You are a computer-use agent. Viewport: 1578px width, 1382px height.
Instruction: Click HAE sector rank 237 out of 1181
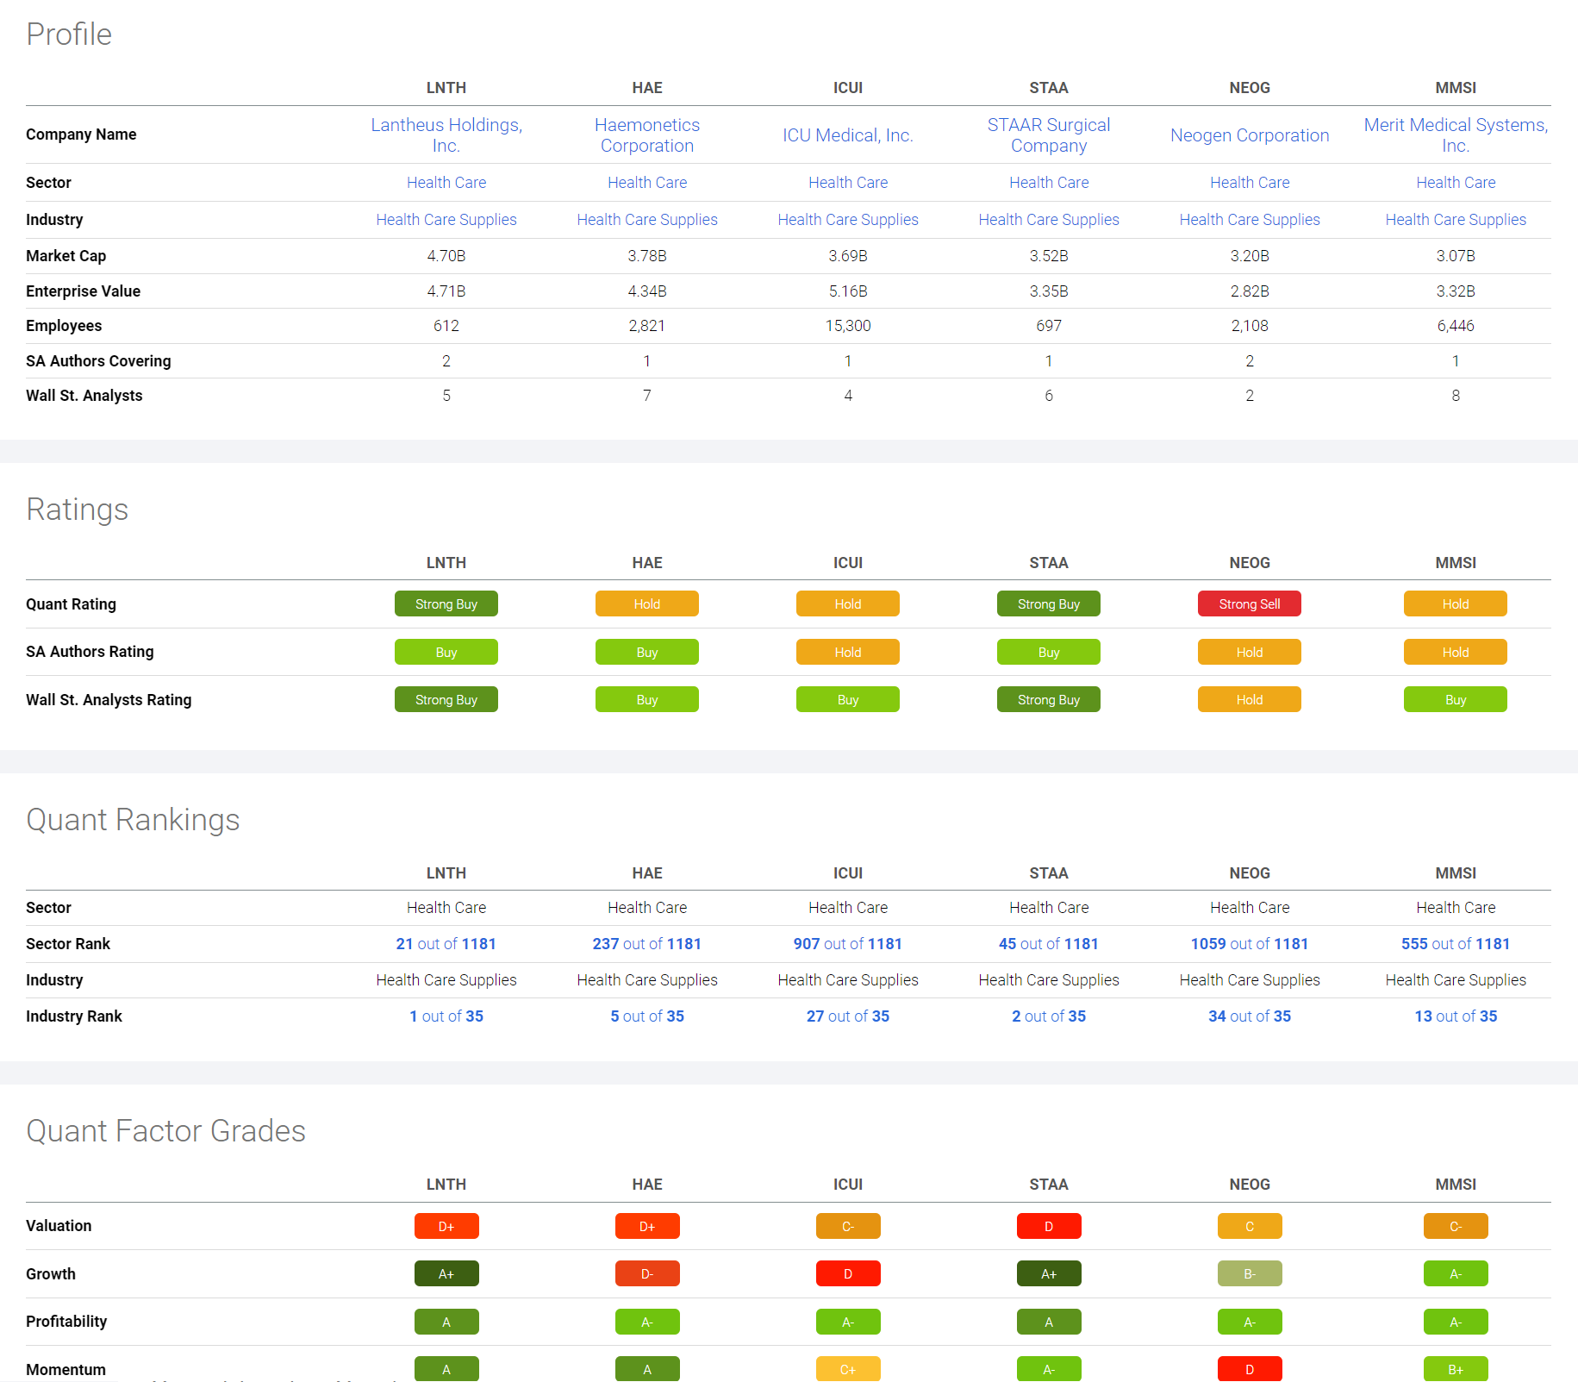coord(647,944)
